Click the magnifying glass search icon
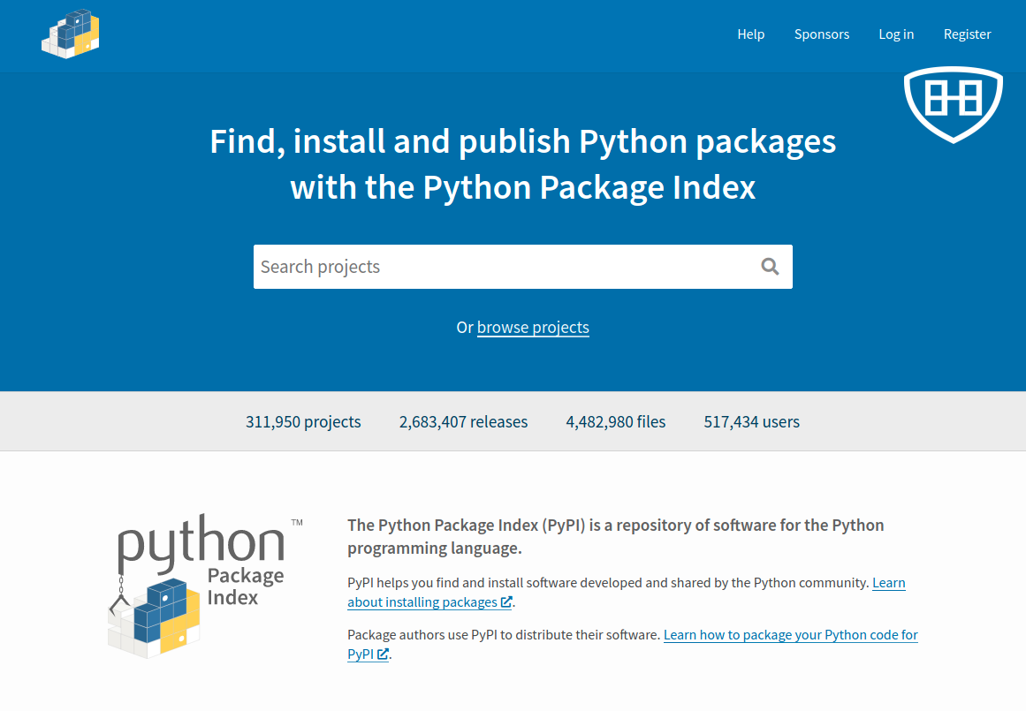Viewport: 1026px width, 711px height. (x=770, y=267)
